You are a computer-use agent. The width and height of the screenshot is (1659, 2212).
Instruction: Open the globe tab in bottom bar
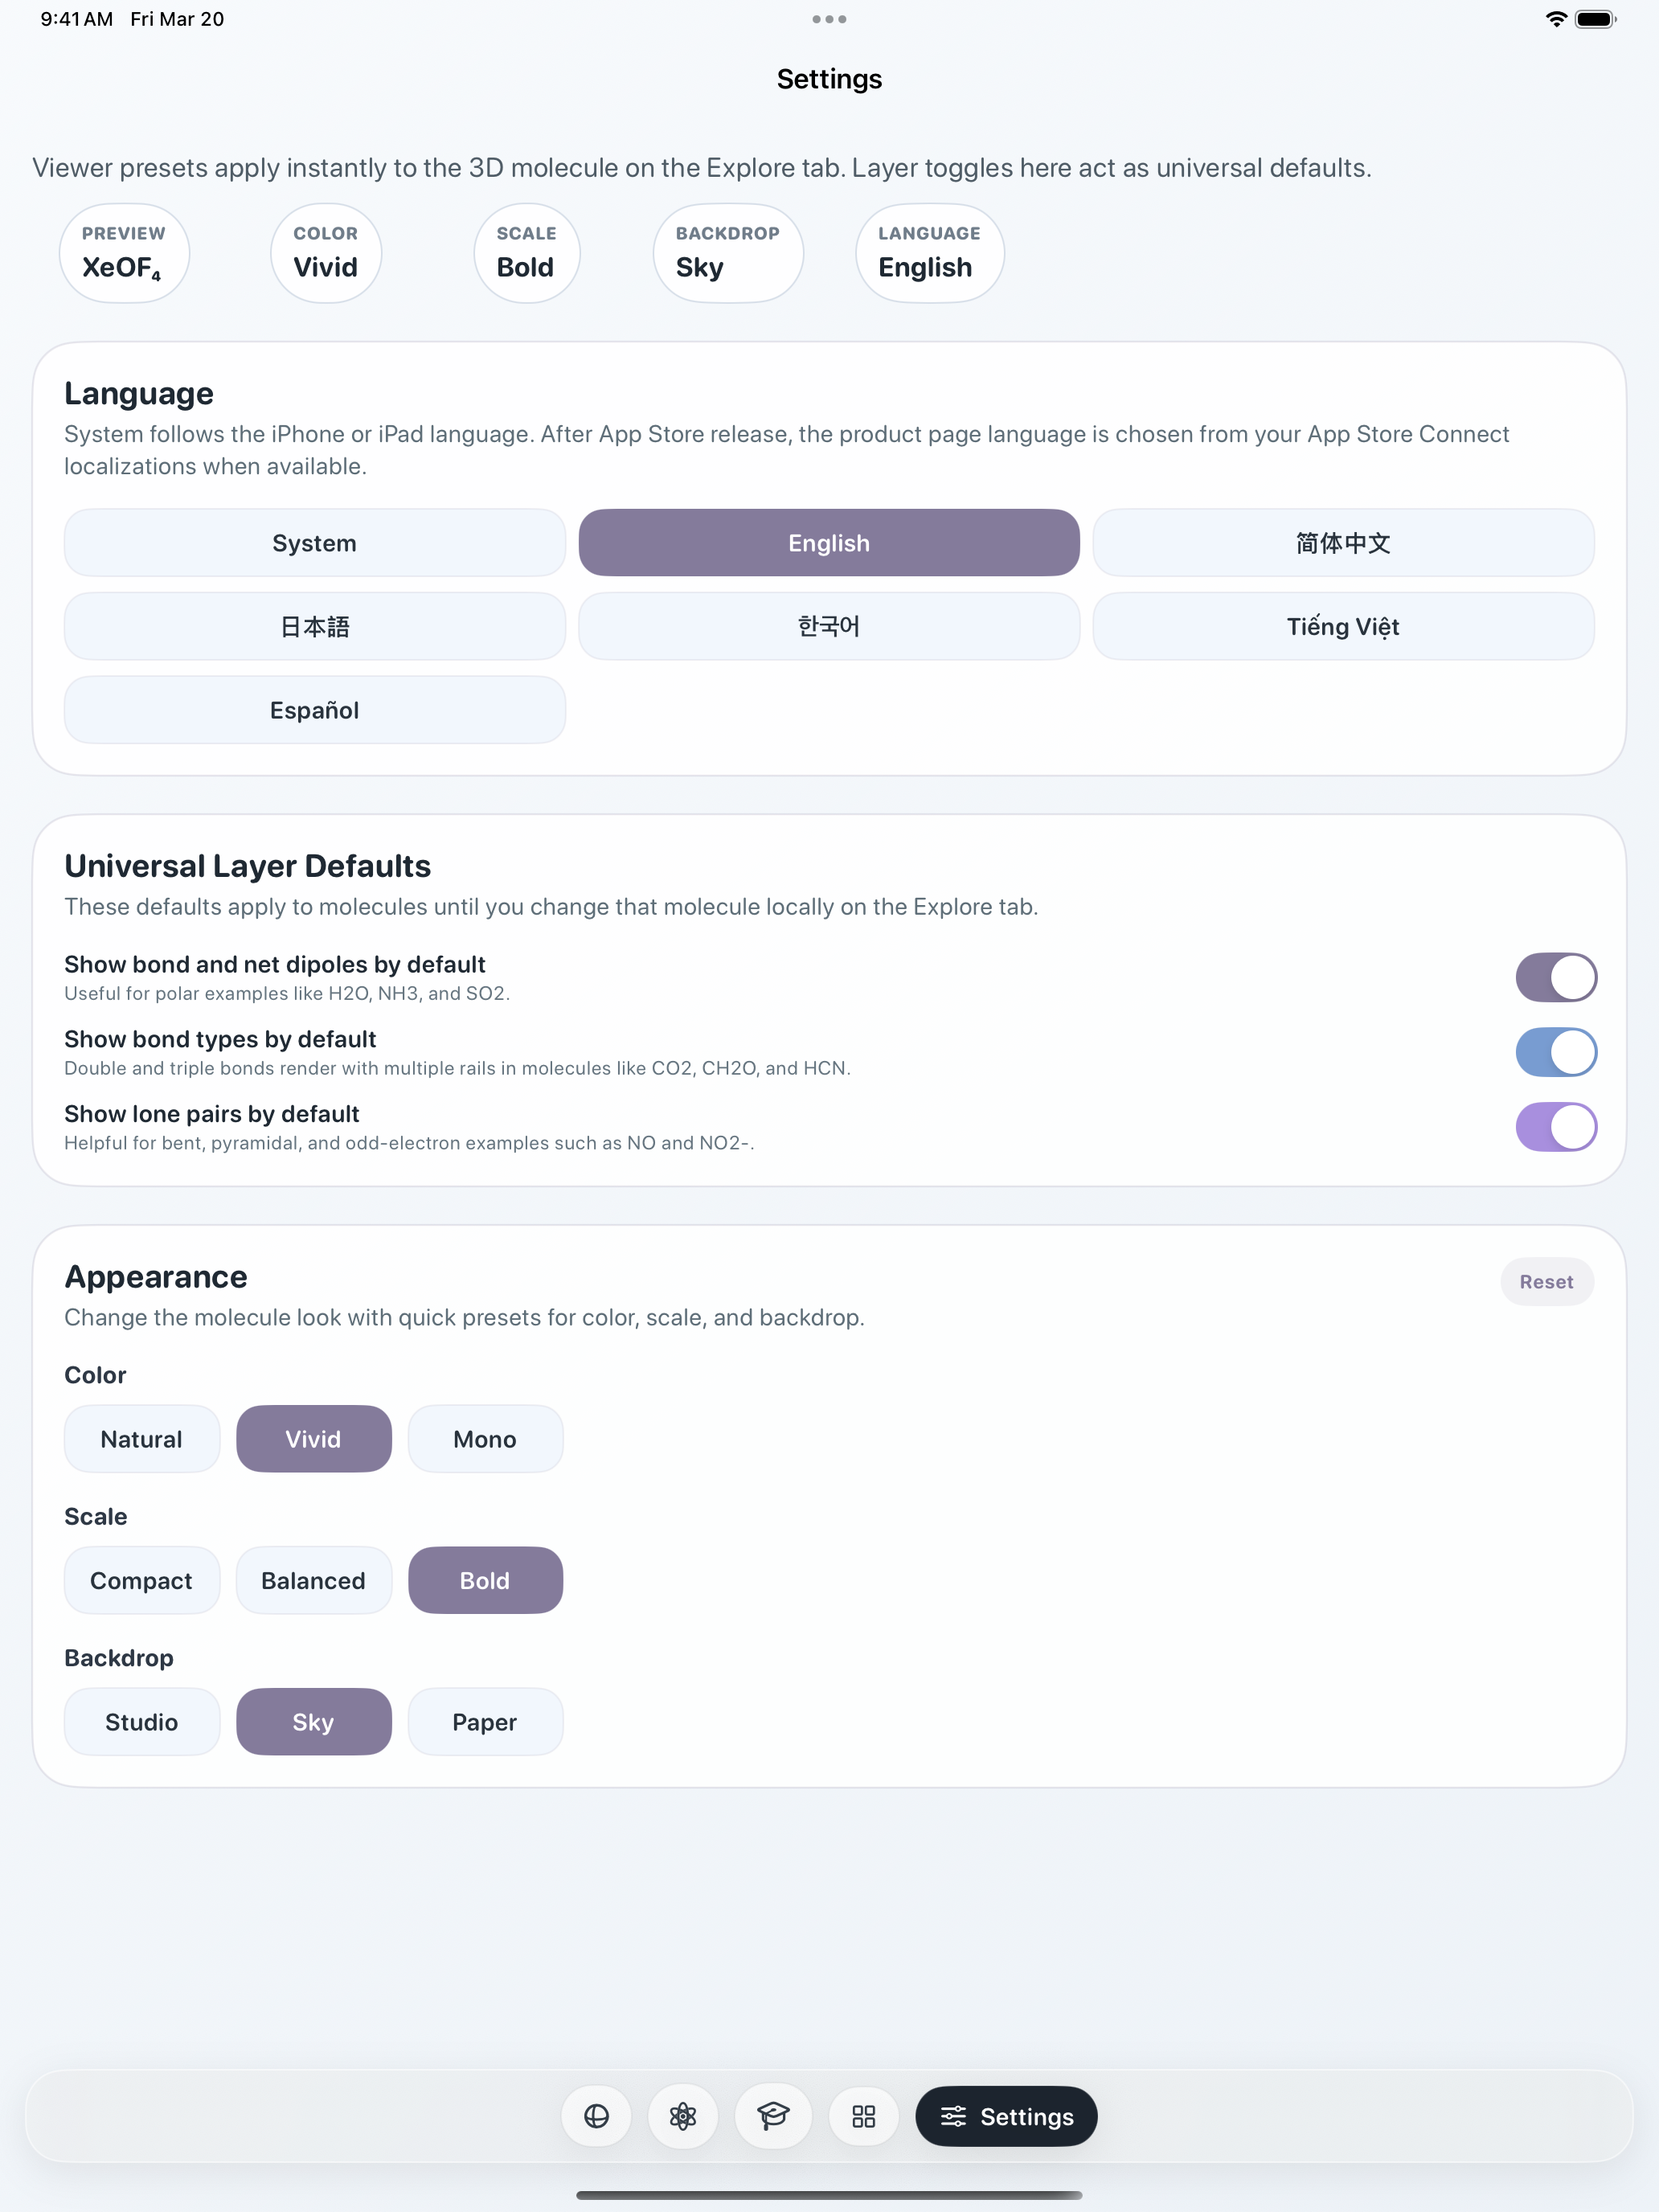[x=596, y=2116]
